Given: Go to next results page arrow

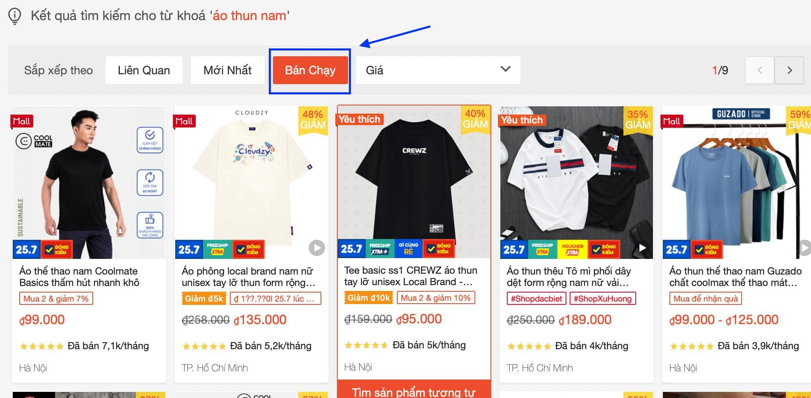Looking at the screenshot, I should pos(789,70).
